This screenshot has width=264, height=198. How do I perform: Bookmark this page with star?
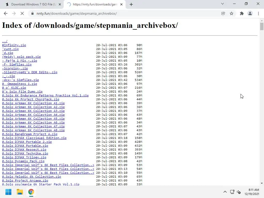point(232,13)
